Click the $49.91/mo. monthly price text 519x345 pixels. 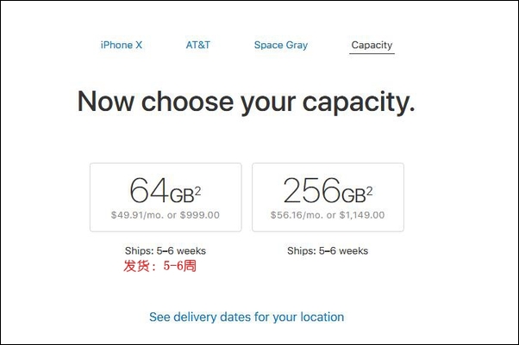point(137,215)
